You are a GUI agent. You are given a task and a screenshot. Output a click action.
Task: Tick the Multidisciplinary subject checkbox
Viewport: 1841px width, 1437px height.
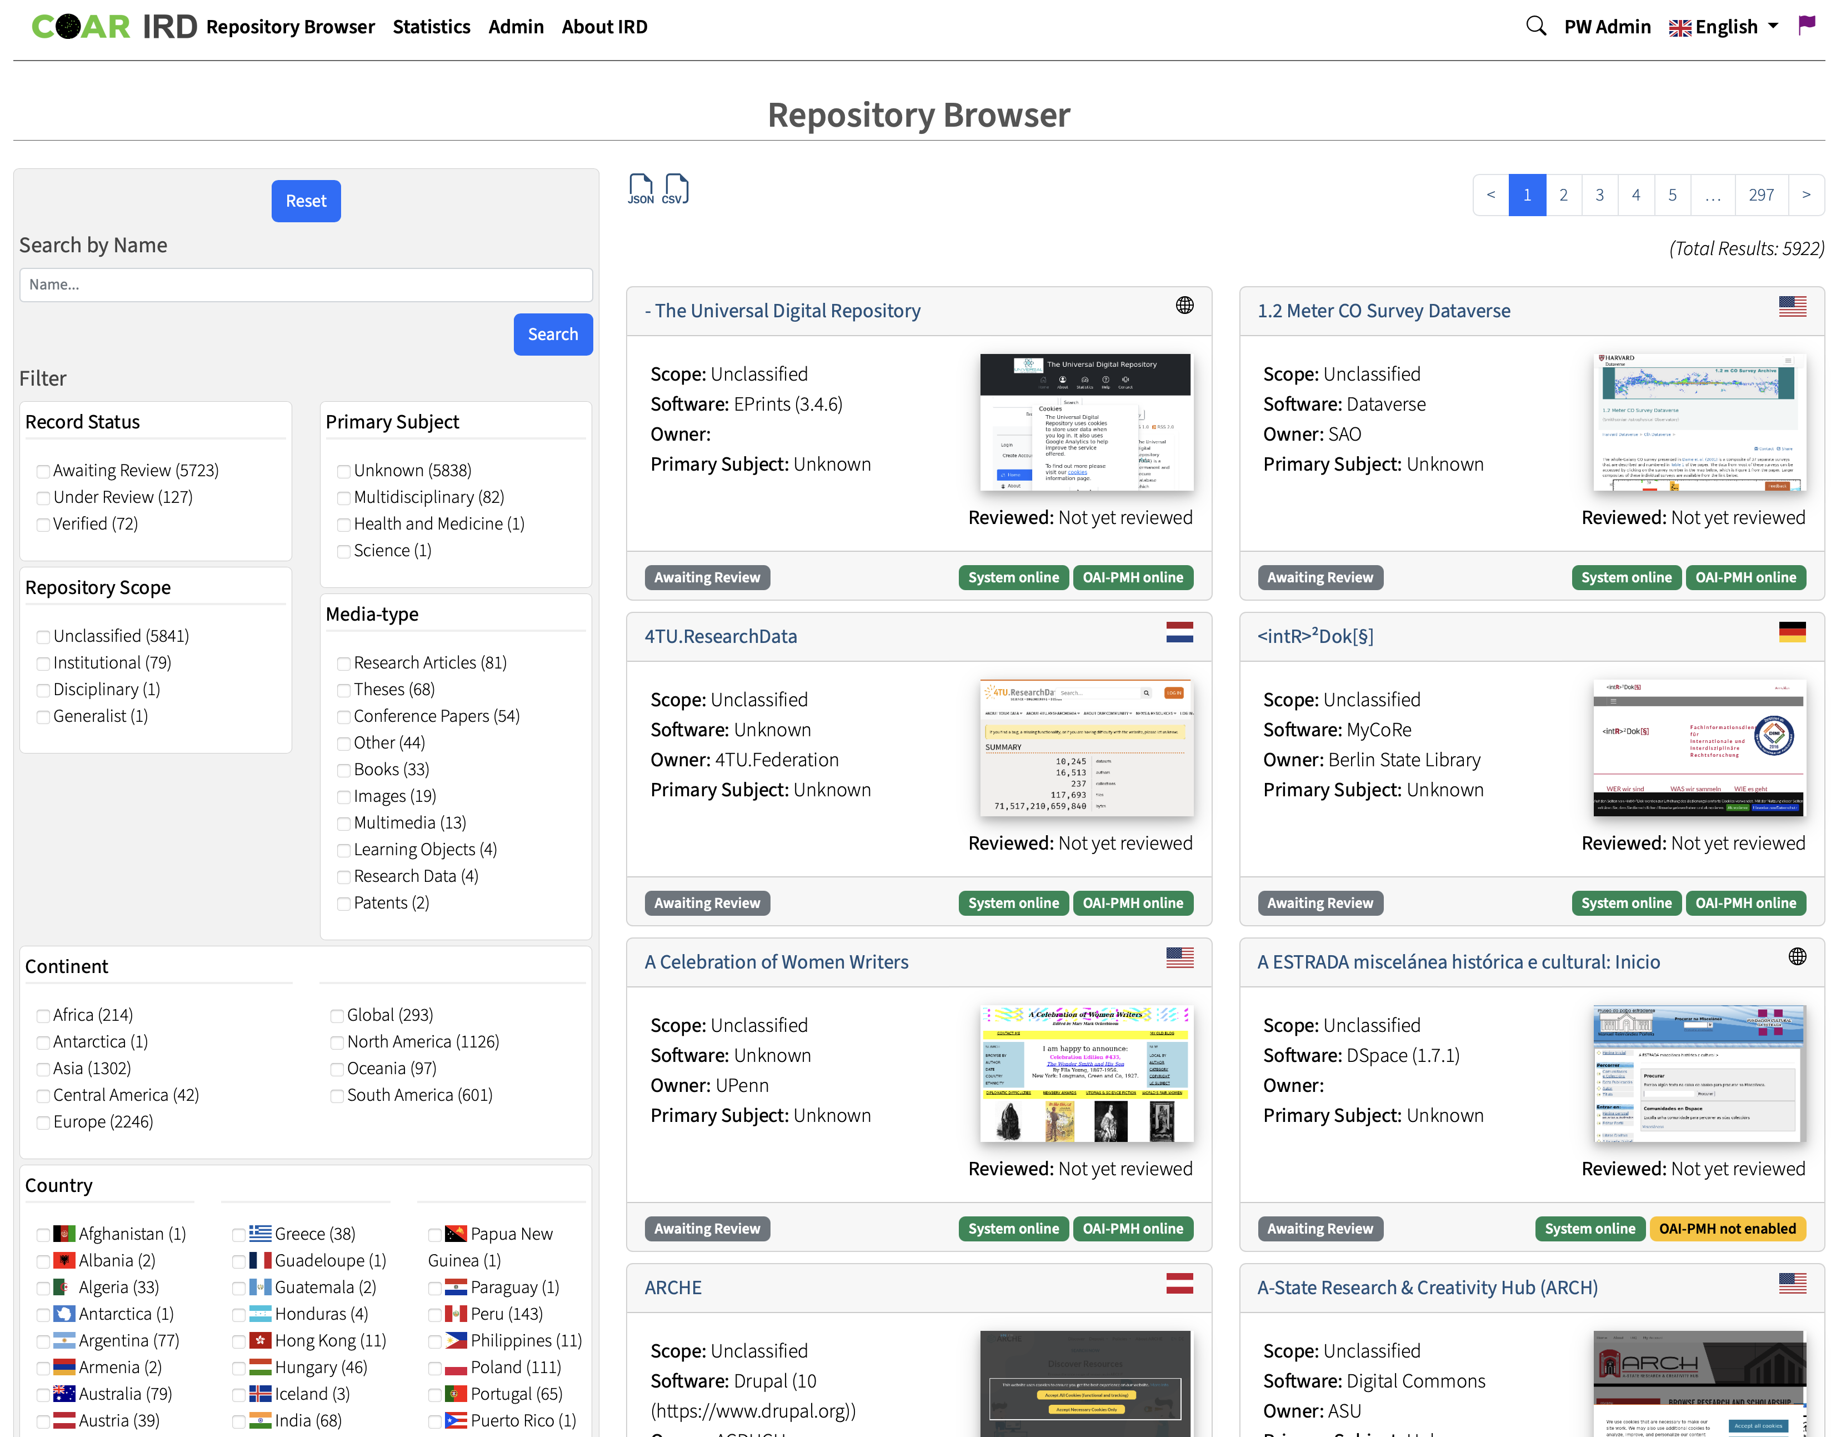pyautogui.click(x=343, y=498)
